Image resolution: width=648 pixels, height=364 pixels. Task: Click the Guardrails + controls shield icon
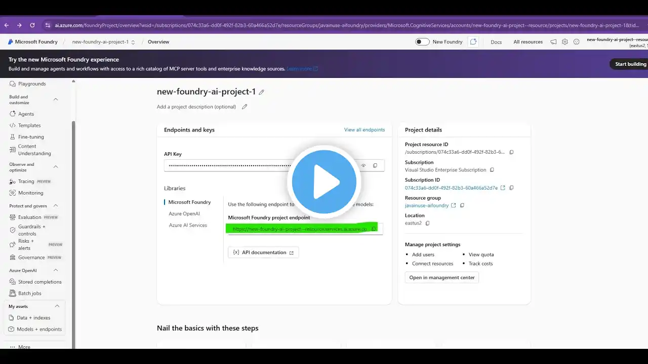pyautogui.click(x=13, y=230)
